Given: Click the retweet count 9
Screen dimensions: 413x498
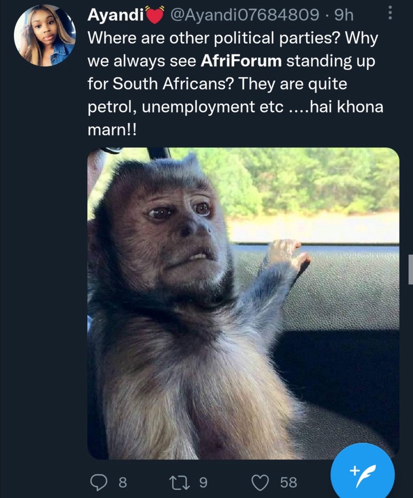Looking at the screenshot, I should [204, 483].
